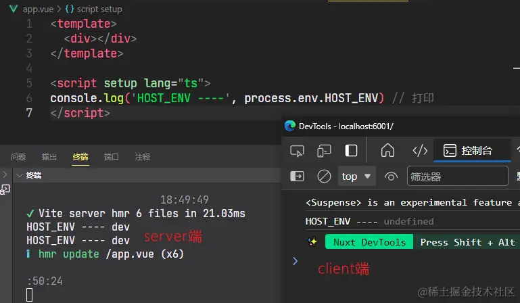Focus the 筛选器 filter input
The image size is (520, 303).
click(457, 177)
